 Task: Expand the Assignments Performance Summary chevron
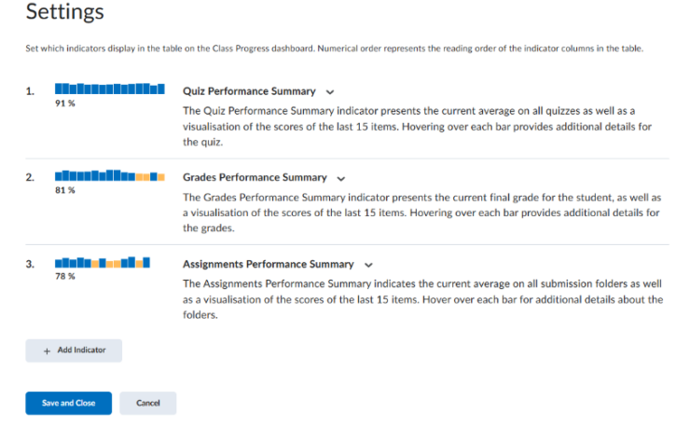click(x=368, y=265)
